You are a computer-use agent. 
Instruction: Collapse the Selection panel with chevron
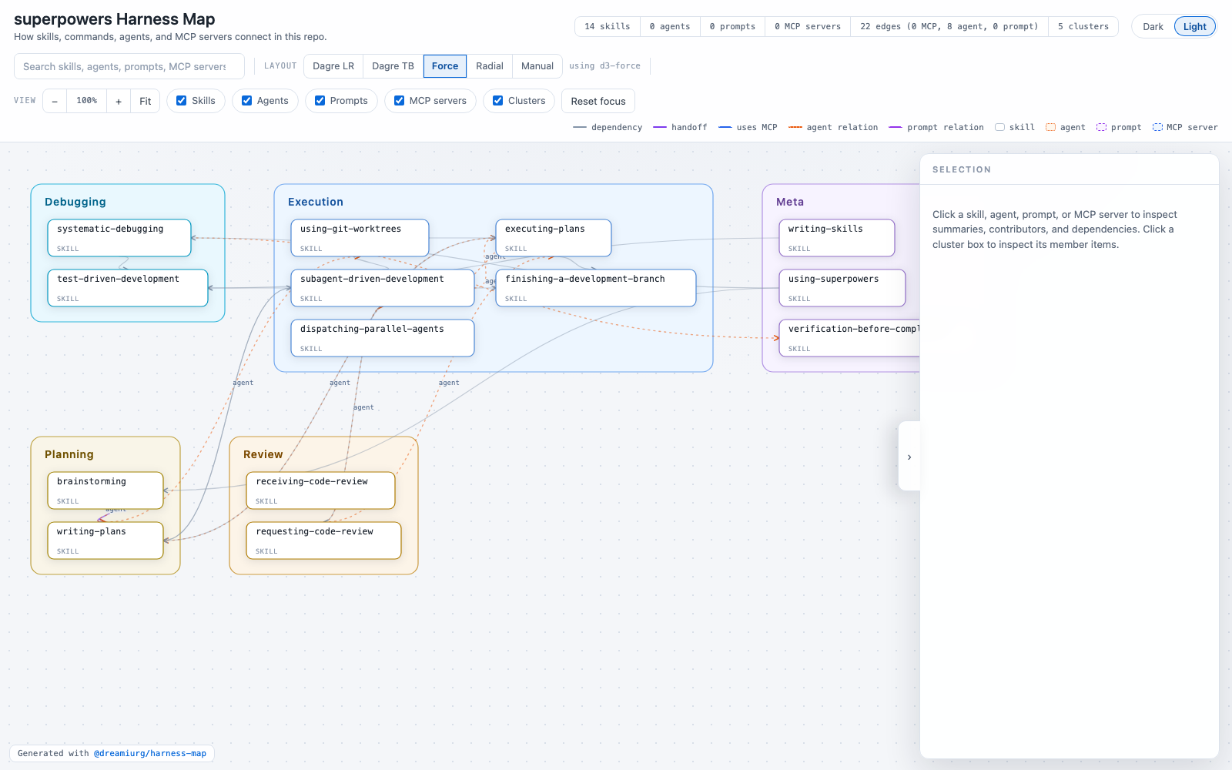(x=909, y=457)
